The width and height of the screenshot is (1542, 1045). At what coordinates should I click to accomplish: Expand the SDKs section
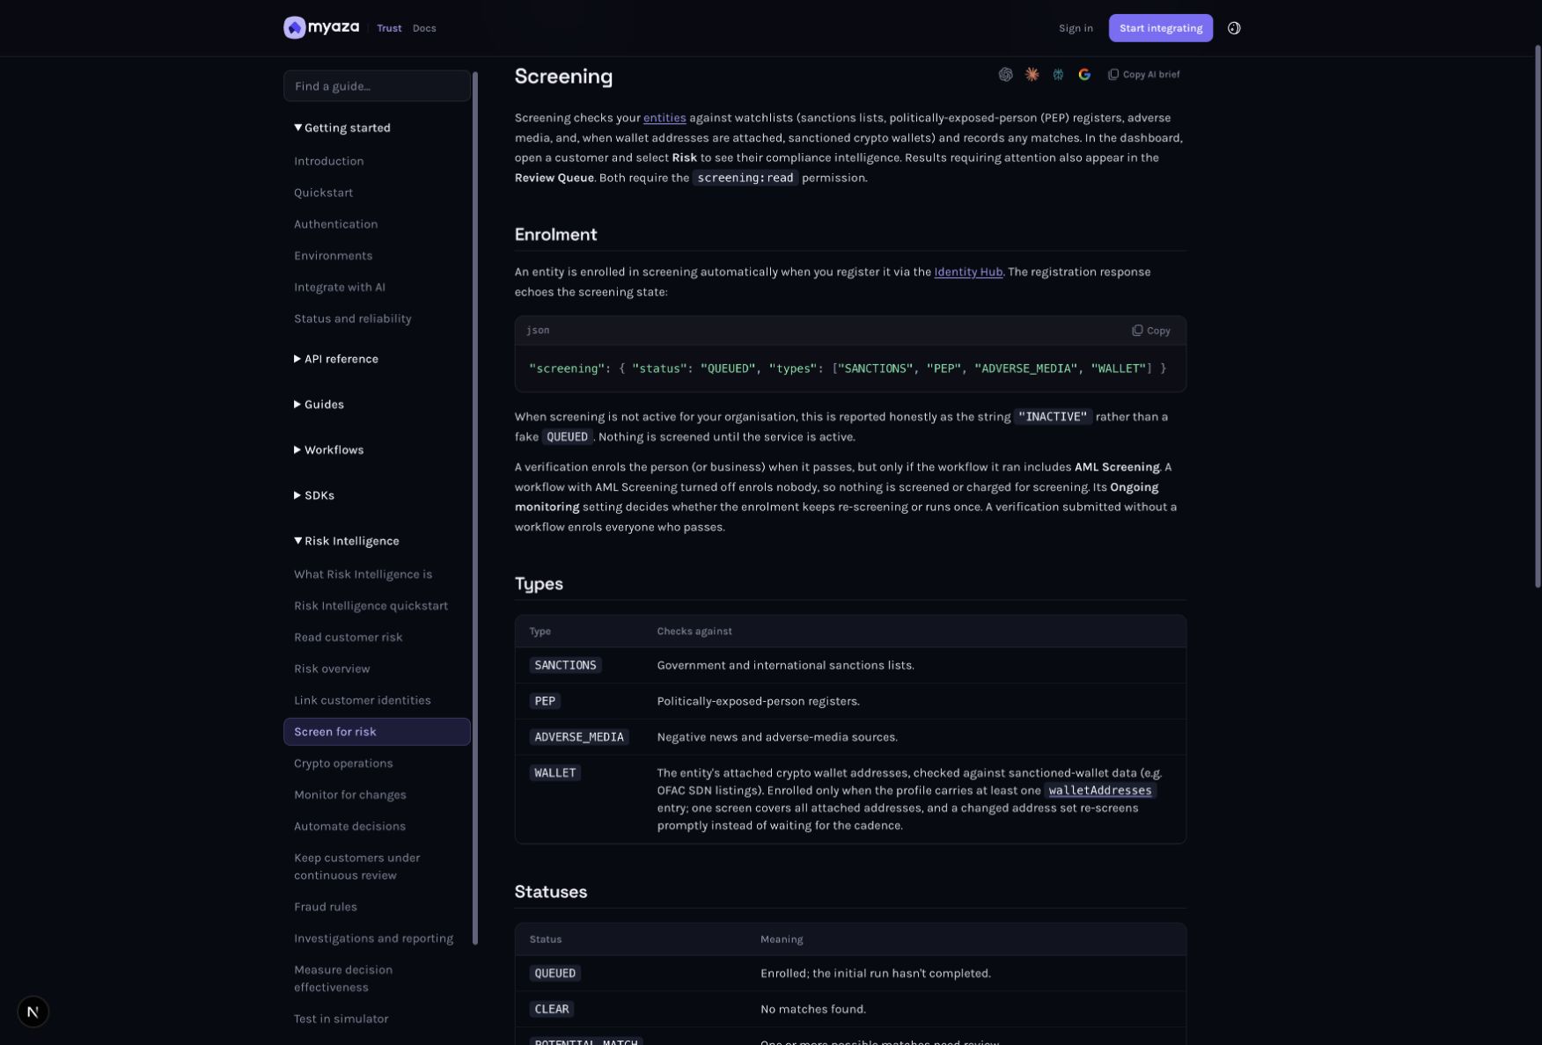pyautogui.click(x=314, y=496)
